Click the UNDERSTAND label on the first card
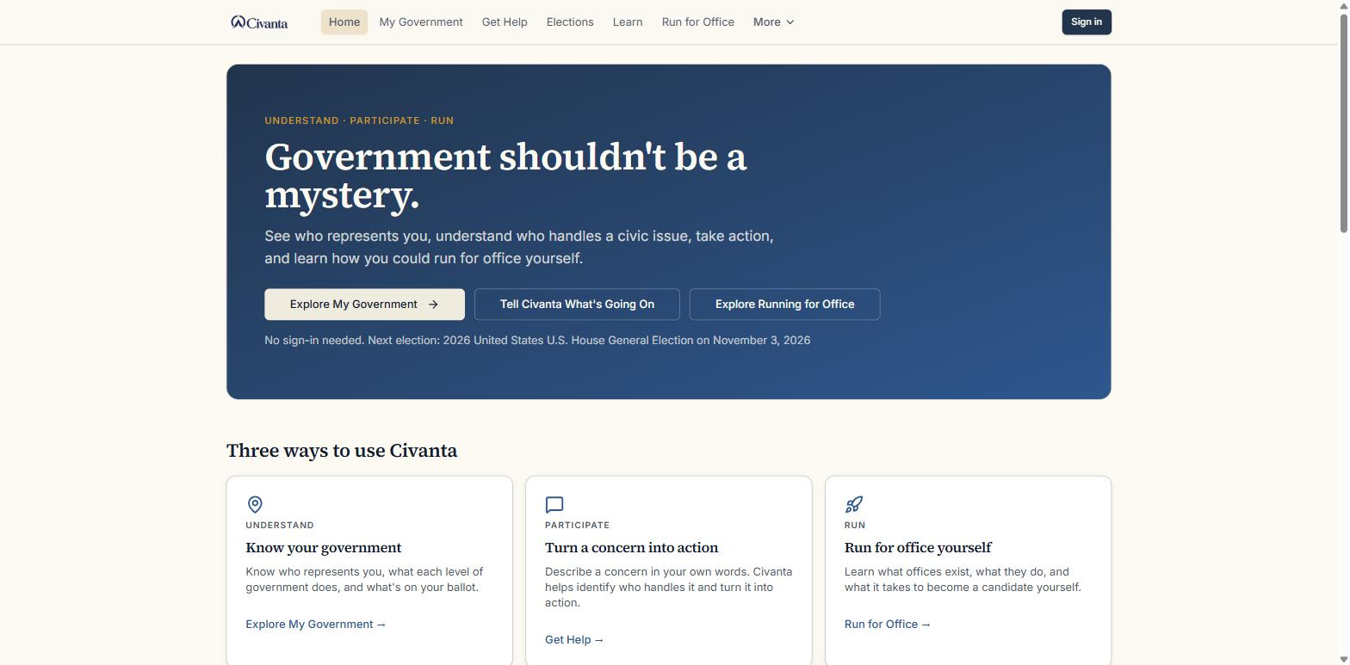Image resolution: width=1350 pixels, height=665 pixels. [x=280, y=525]
